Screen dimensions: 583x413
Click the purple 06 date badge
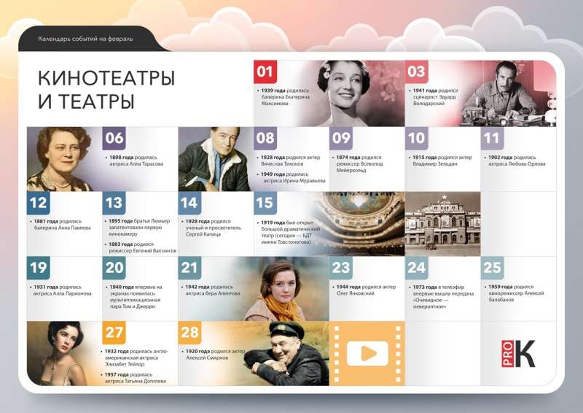pos(114,138)
